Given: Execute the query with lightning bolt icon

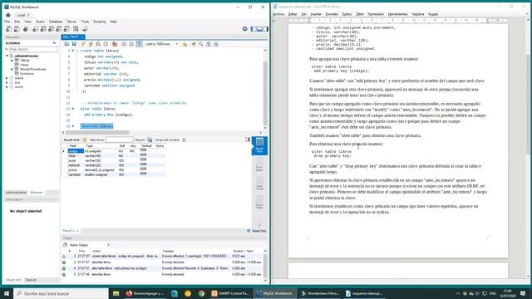Looking at the screenshot, I should [x=83, y=44].
